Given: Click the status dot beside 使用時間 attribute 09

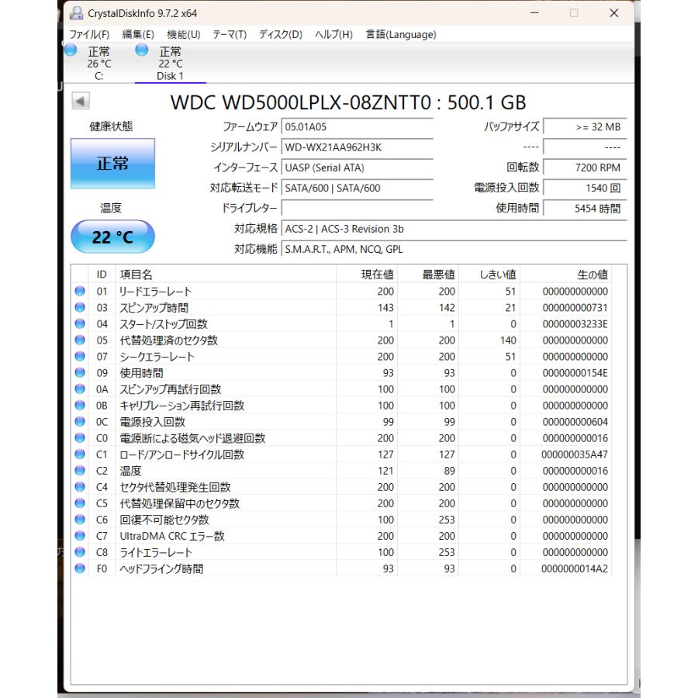Looking at the screenshot, I should (x=78, y=373).
